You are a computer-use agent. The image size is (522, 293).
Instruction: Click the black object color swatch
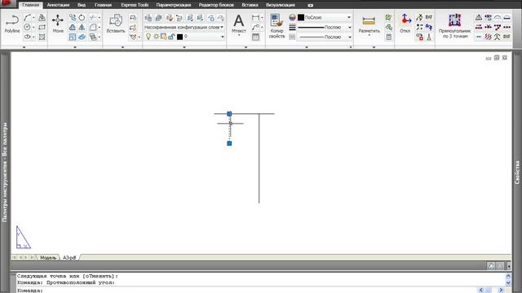point(301,17)
